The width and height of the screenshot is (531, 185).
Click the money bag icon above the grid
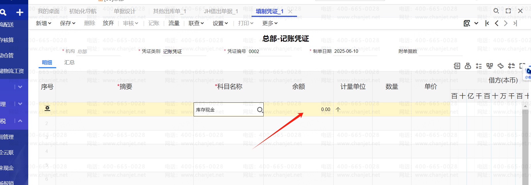468,66
